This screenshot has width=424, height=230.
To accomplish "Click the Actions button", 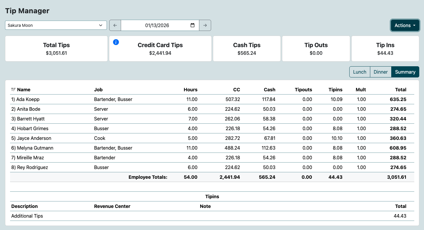I will pos(405,25).
